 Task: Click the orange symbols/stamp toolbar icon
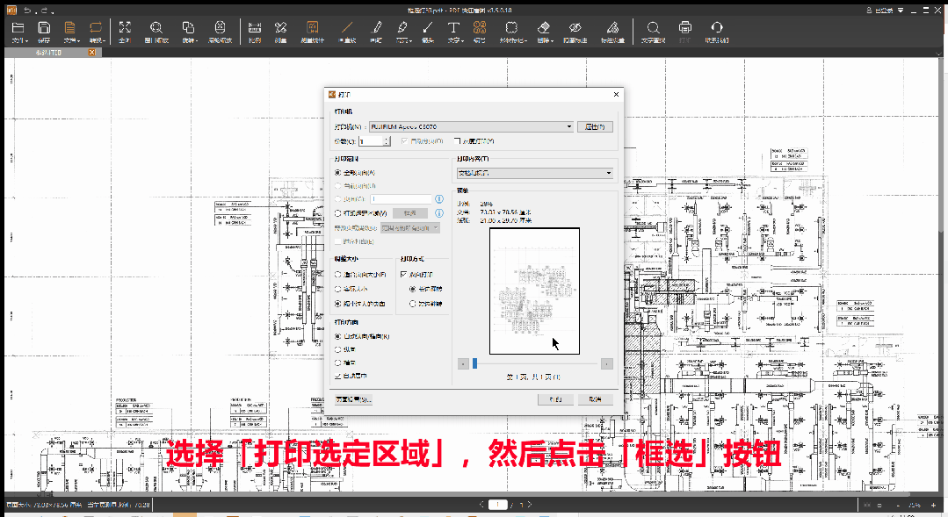480,28
